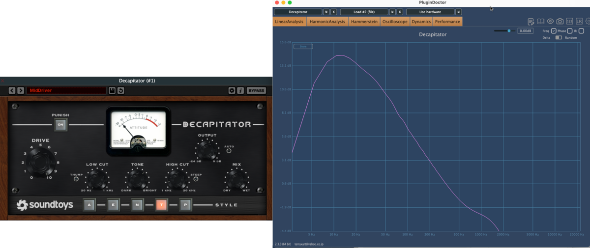Click the BYPASS button
This screenshot has width=590, height=248.
point(256,90)
